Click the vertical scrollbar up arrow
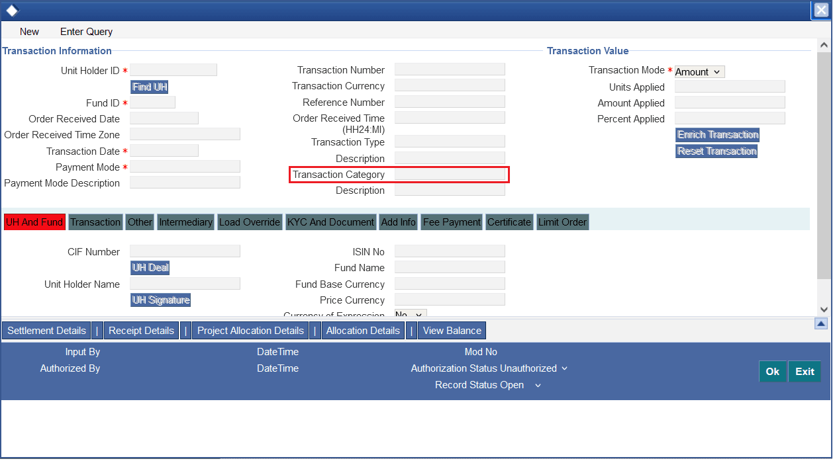This screenshot has height=461, width=835. pyautogui.click(x=824, y=45)
